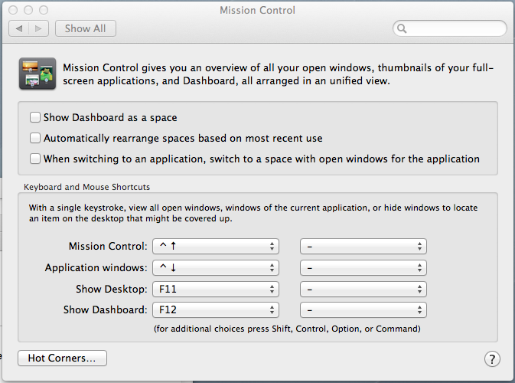Go back with the left arrow button

click(x=19, y=28)
